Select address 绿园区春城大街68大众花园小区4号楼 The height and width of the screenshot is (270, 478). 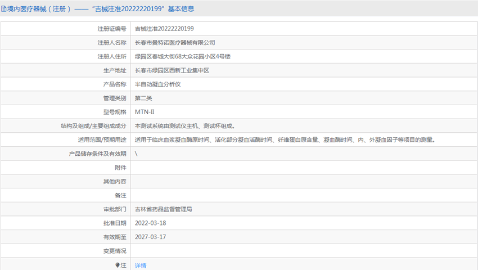[183, 56]
